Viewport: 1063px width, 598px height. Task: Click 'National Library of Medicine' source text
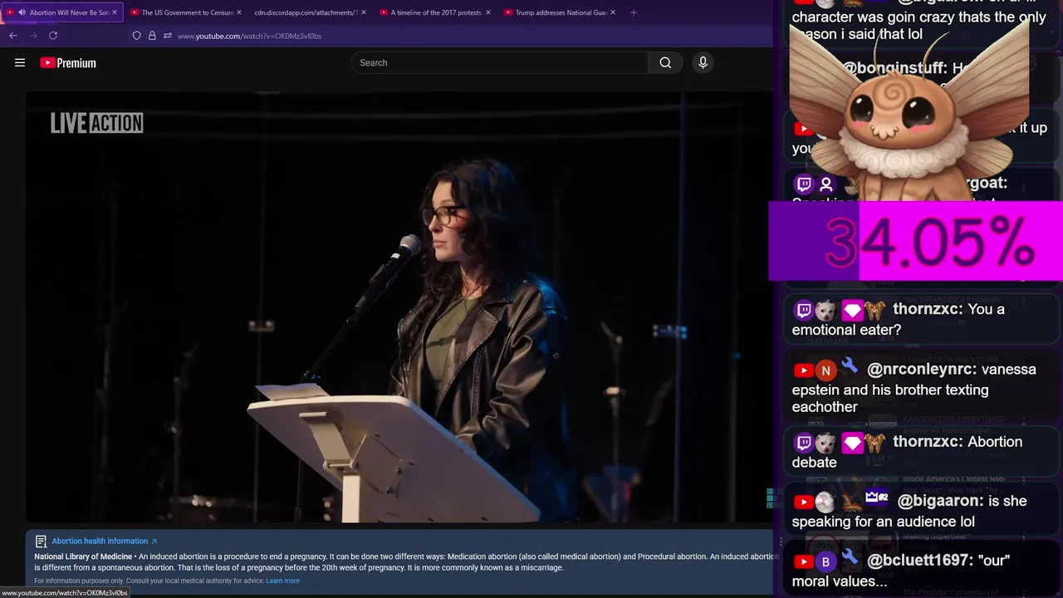tap(83, 556)
